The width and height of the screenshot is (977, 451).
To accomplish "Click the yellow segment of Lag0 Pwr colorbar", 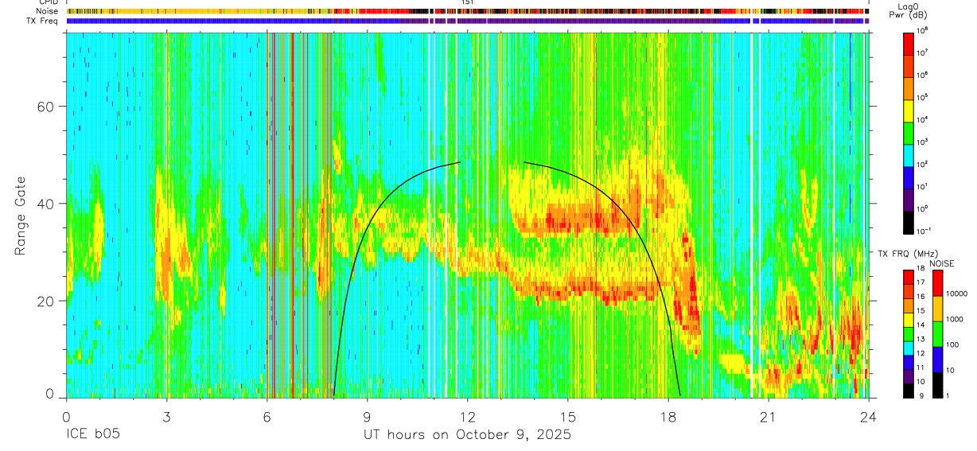I will [x=909, y=111].
